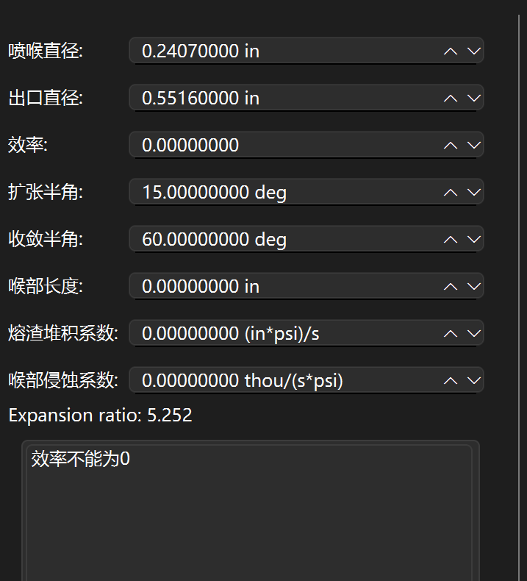
Task: Increase the 喉部侵蚀系数 value with up arrow
Action: tap(451, 380)
